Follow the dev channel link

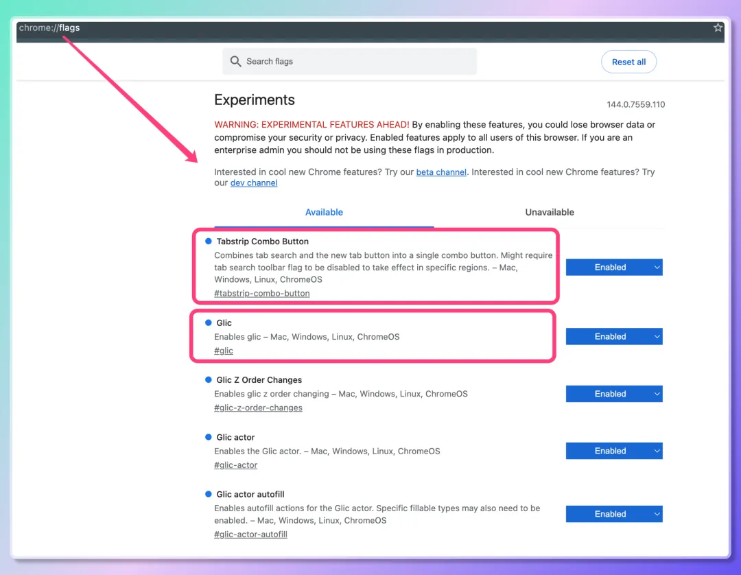click(x=254, y=183)
